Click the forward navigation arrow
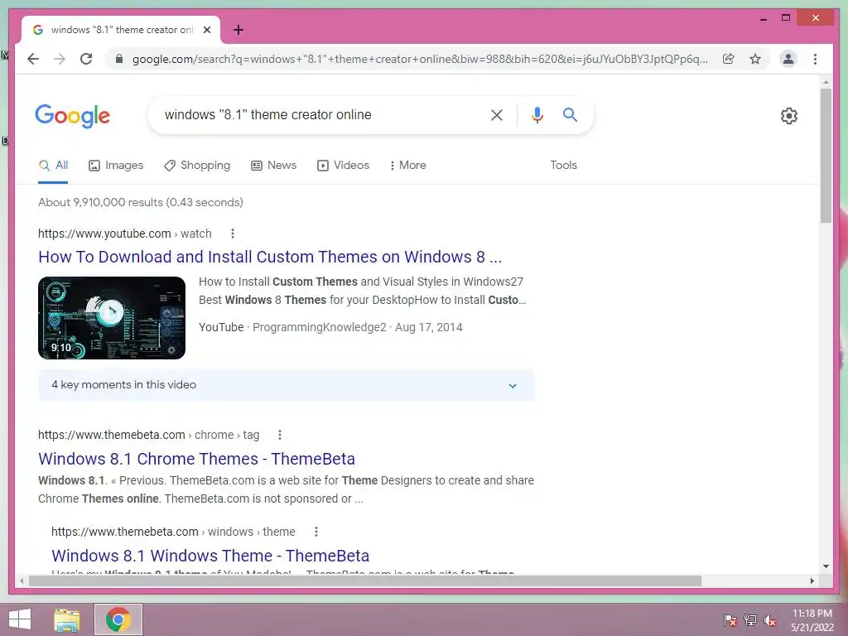Image resolution: width=848 pixels, height=636 pixels. tap(60, 59)
